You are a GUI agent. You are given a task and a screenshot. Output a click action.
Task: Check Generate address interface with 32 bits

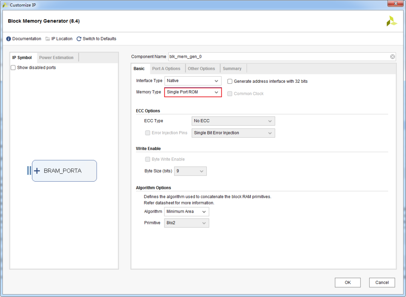point(230,81)
